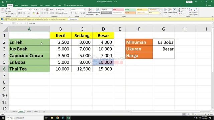Align text to the left

42,13
